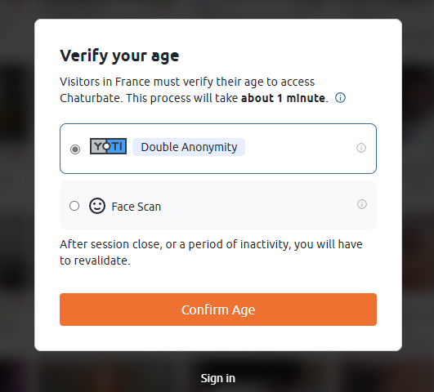Click the revalidate notice paragraph
The image size is (434, 392).
point(211,252)
